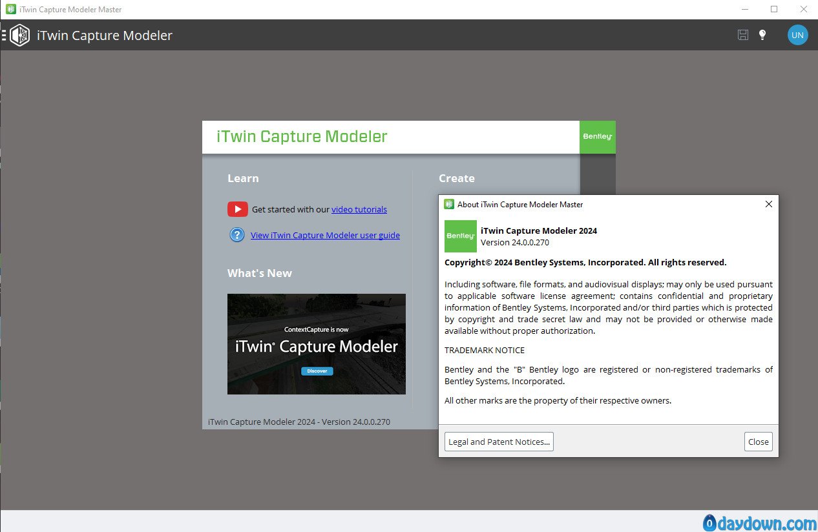Click the Version 24.0.0.270 text in About dialog
The width and height of the screenshot is (818, 532).
point(515,242)
